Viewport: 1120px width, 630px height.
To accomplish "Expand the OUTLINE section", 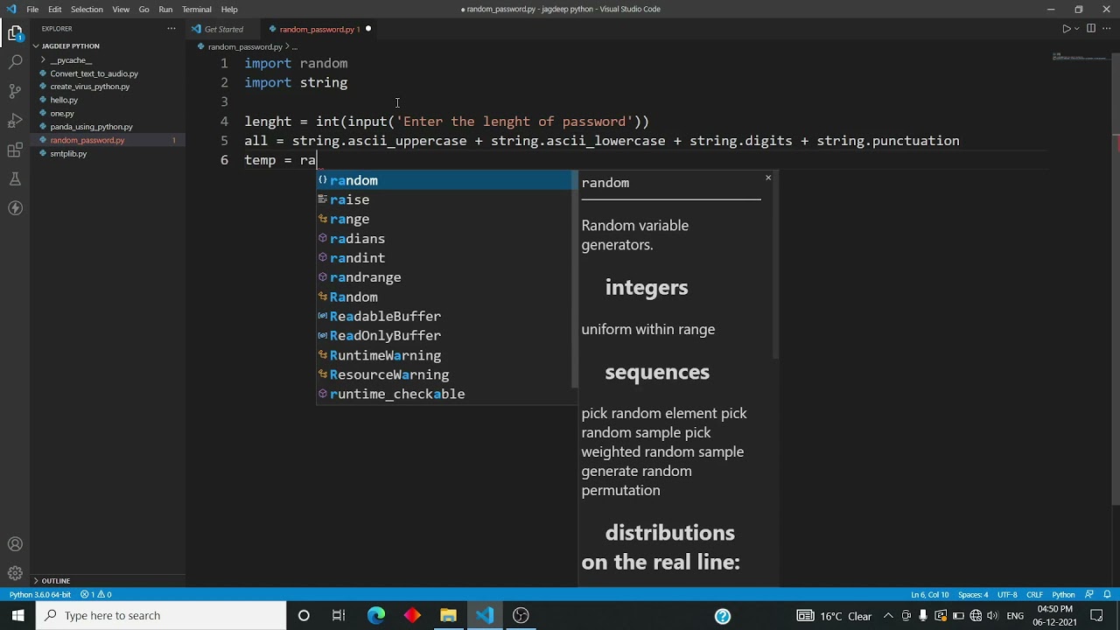I will [x=109, y=581].
